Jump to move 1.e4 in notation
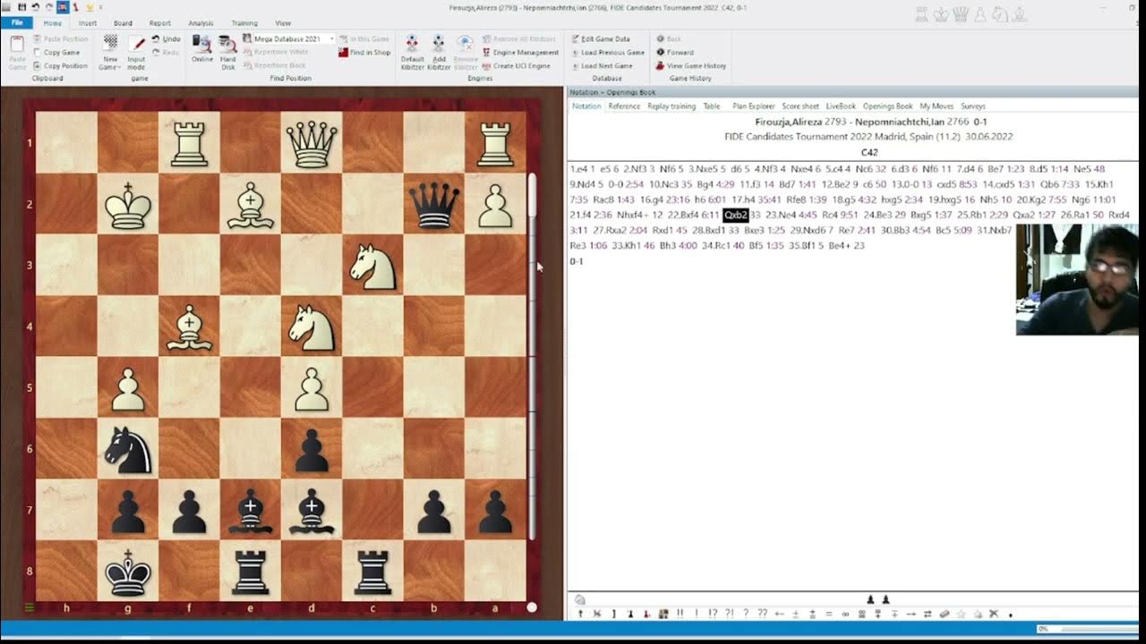1146x644 pixels. pos(578,169)
